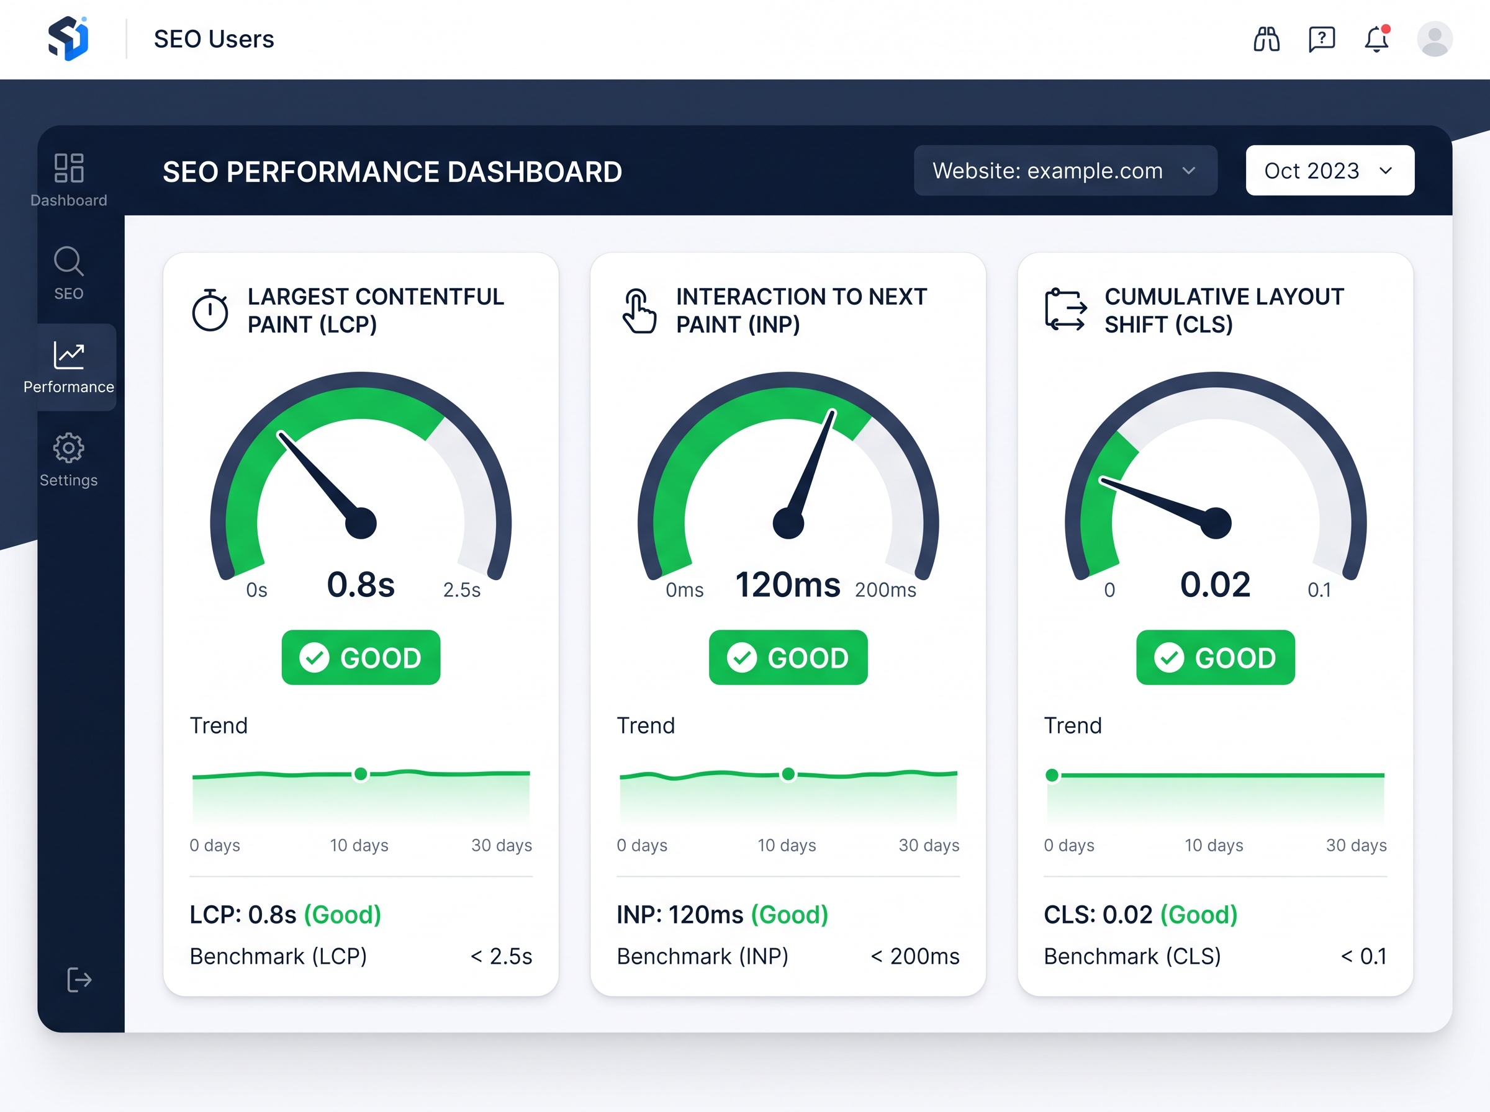
Task: Go to Dashboard in the sidebar
Action: (x=69, y=180)
